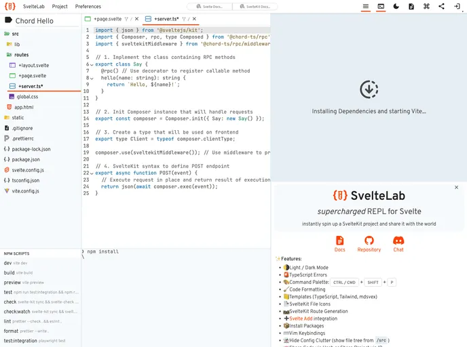
Task: Switch to dark mode with moon icon
Action: tap(396, 6)
